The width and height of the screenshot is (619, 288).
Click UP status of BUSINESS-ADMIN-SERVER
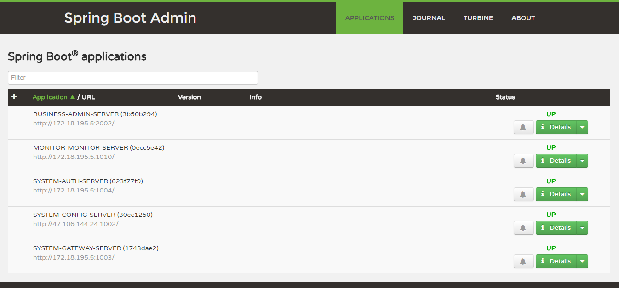tap(551, 114)
